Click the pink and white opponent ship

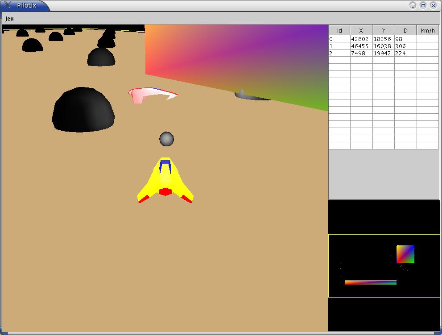[152, 95]
